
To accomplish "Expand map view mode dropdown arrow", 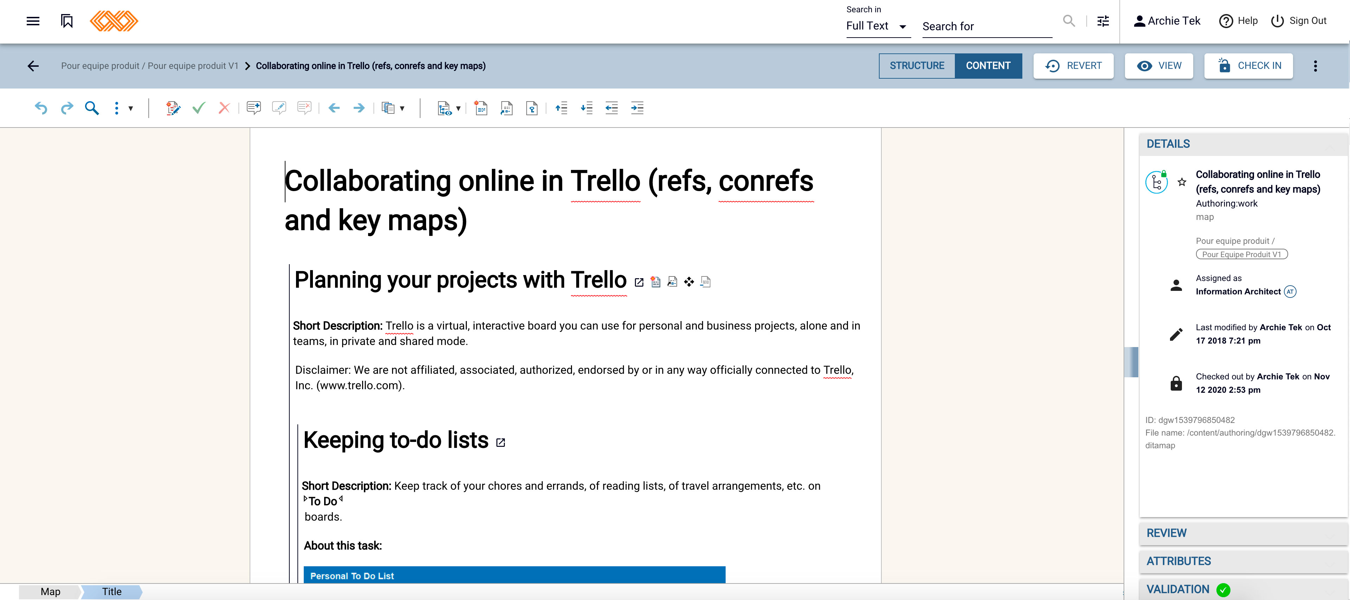I will click(x=458, y=109).
